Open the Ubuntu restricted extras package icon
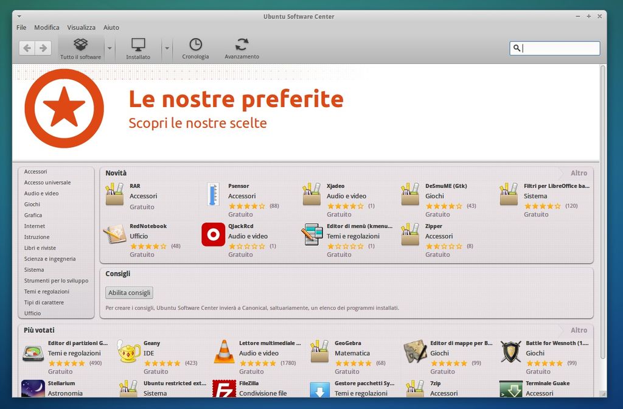The height and width of the screenshot is (409, 623). tap(129, 389)
